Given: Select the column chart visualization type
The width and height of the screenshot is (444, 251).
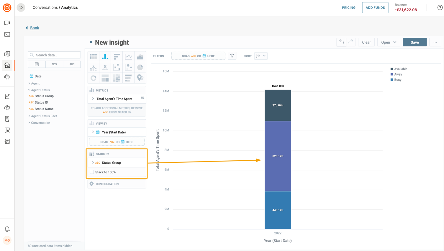Looking at the screenshot, I should 105,56.
